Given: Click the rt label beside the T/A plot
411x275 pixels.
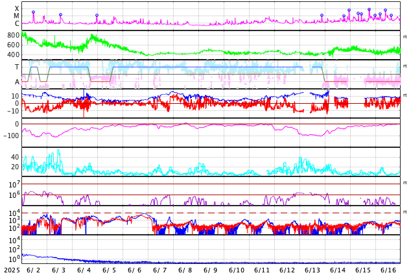Looking at the screenshot, I should point(405,66).
